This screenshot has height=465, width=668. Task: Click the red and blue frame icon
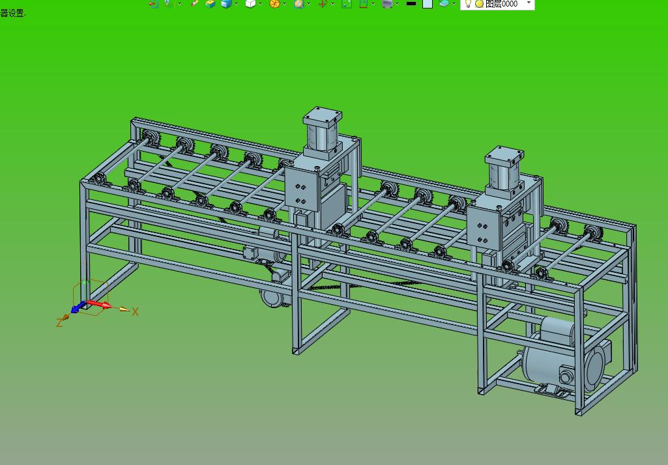point(364,3)
